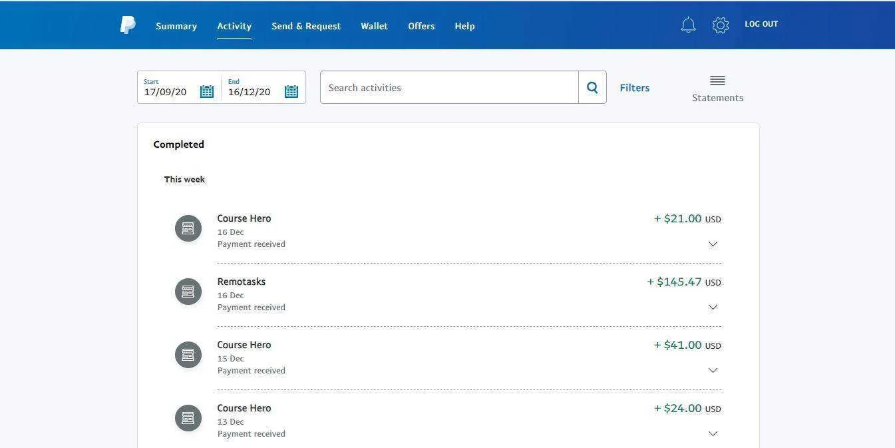The image size is (895, 448).
Task: Click the LOG OUT link
Action: click(761, 24)
